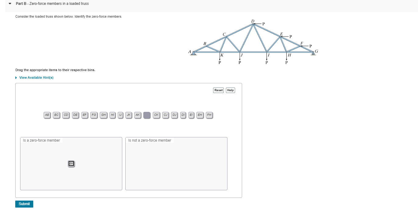Screen dimensions: 418x210
Task: Select the DE member tile
Action: tap(75, 115)
